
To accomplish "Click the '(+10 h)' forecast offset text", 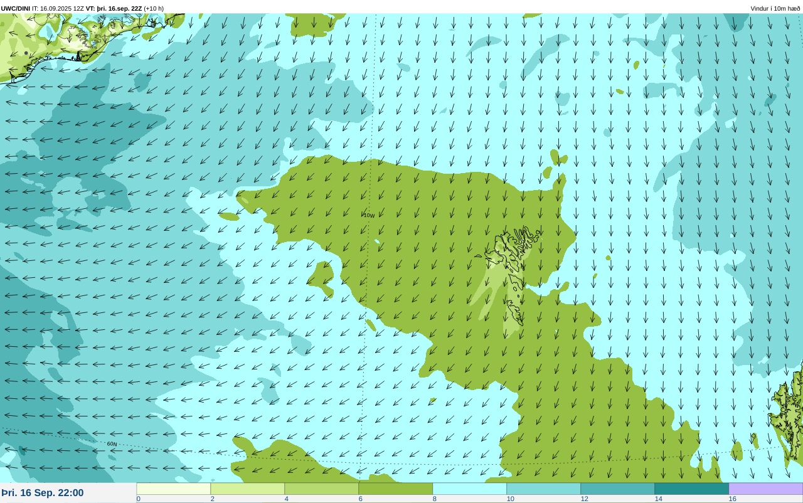I will click(x=154, y=8).
